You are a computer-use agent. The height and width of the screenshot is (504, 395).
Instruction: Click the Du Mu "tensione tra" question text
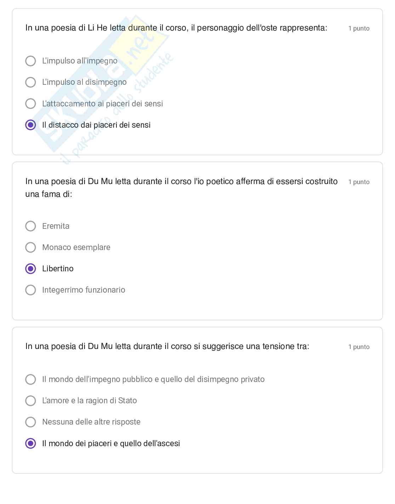167,346
